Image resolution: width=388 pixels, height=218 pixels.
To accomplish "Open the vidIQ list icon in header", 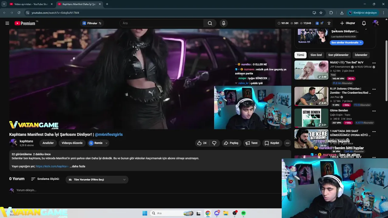I will pyautogui.click(x=322, y=23).
